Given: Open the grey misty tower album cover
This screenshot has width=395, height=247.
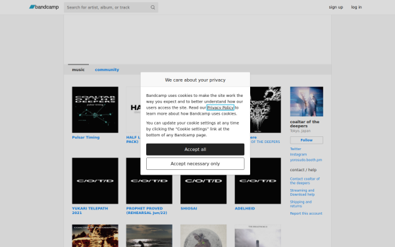Looking at the screenshot, I should coord(257,236).
